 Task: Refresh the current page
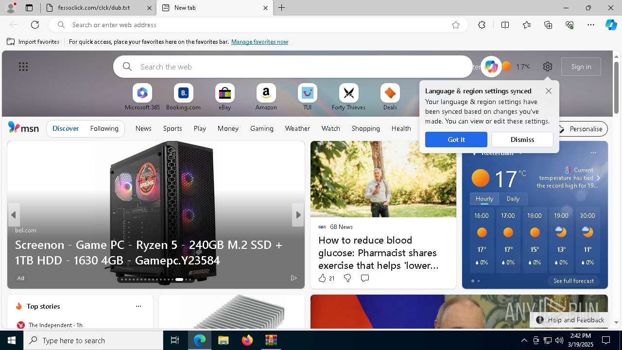click(x=35, y=25)
